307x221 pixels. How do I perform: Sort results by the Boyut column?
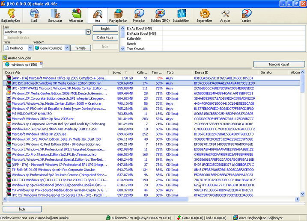(121, 72)
